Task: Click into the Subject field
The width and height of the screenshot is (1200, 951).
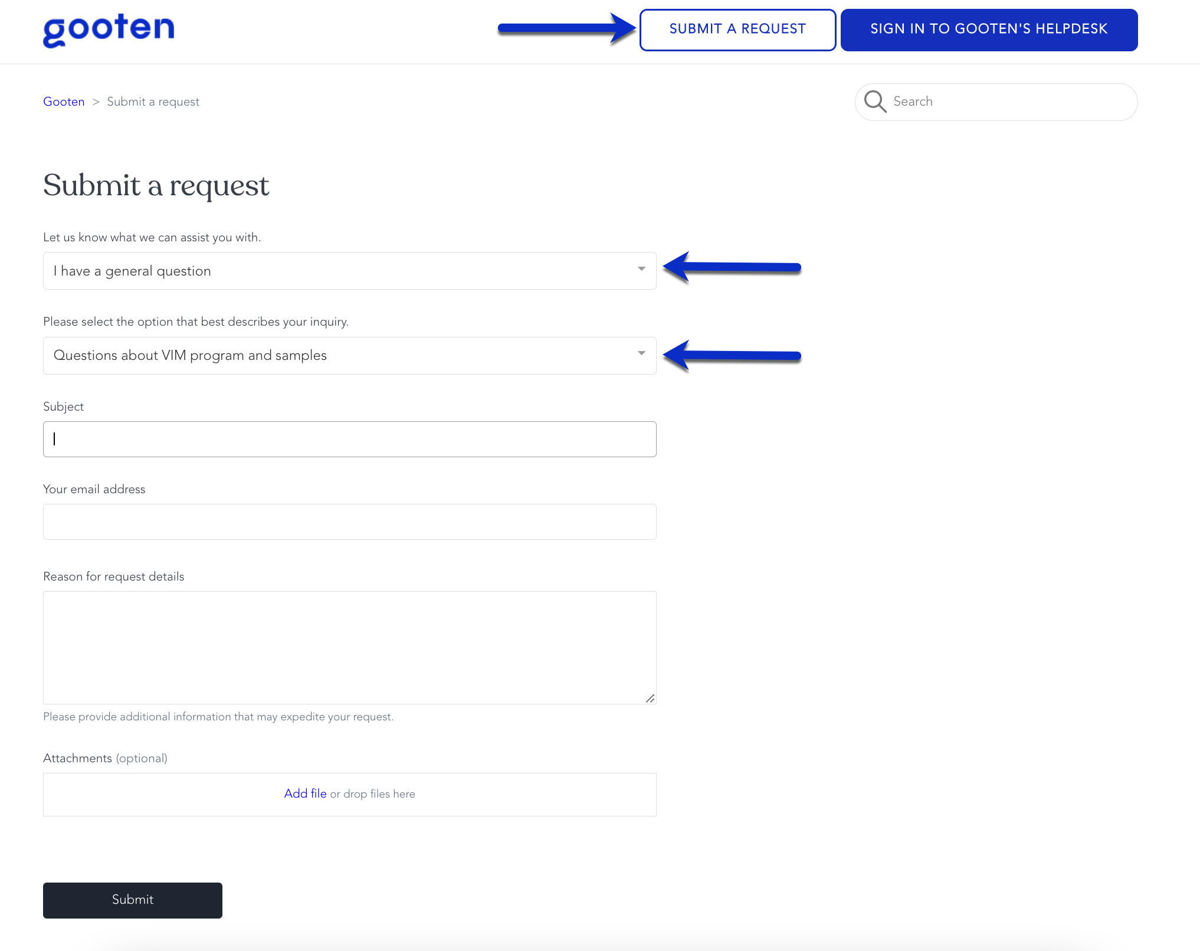Action: 349,439
